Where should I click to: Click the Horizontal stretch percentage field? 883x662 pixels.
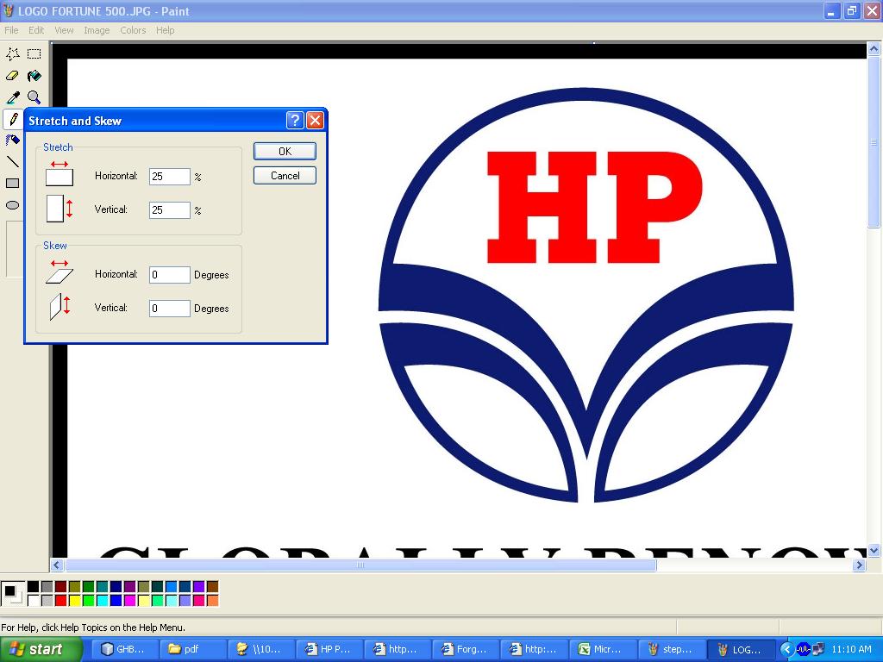pyautogui.click(x=169, y=176)
